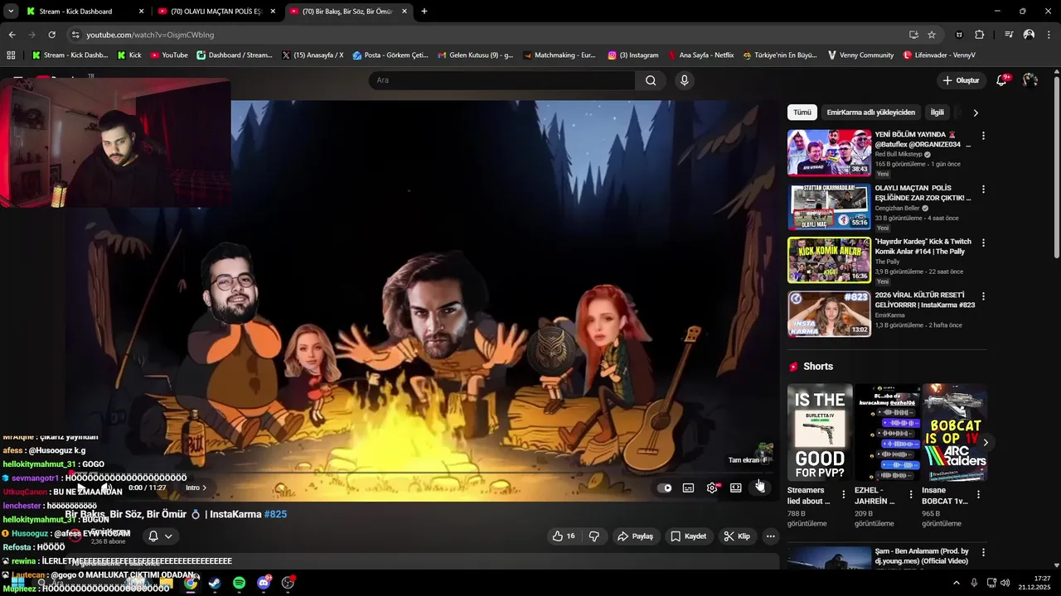Click the system tray volume icon
The height and width of the screenshot is (596, 1061).
[1005, 583]
